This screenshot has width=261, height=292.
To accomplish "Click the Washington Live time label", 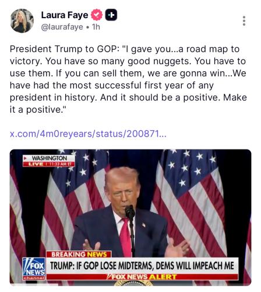I will pyautogui.click(x=49, y=161).
